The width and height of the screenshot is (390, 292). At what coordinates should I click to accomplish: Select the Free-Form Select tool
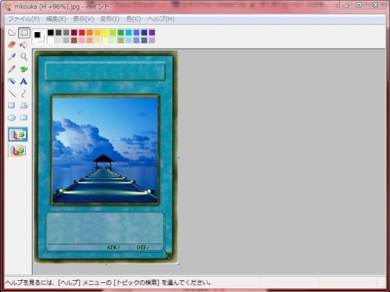pyautogui.click(x=12, y=33)
